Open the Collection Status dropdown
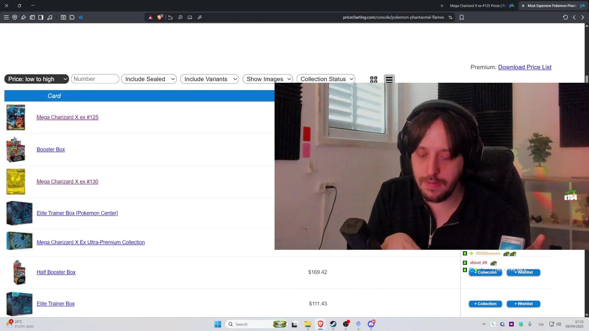This screenshot has width=589, height=331. point(326,79)
